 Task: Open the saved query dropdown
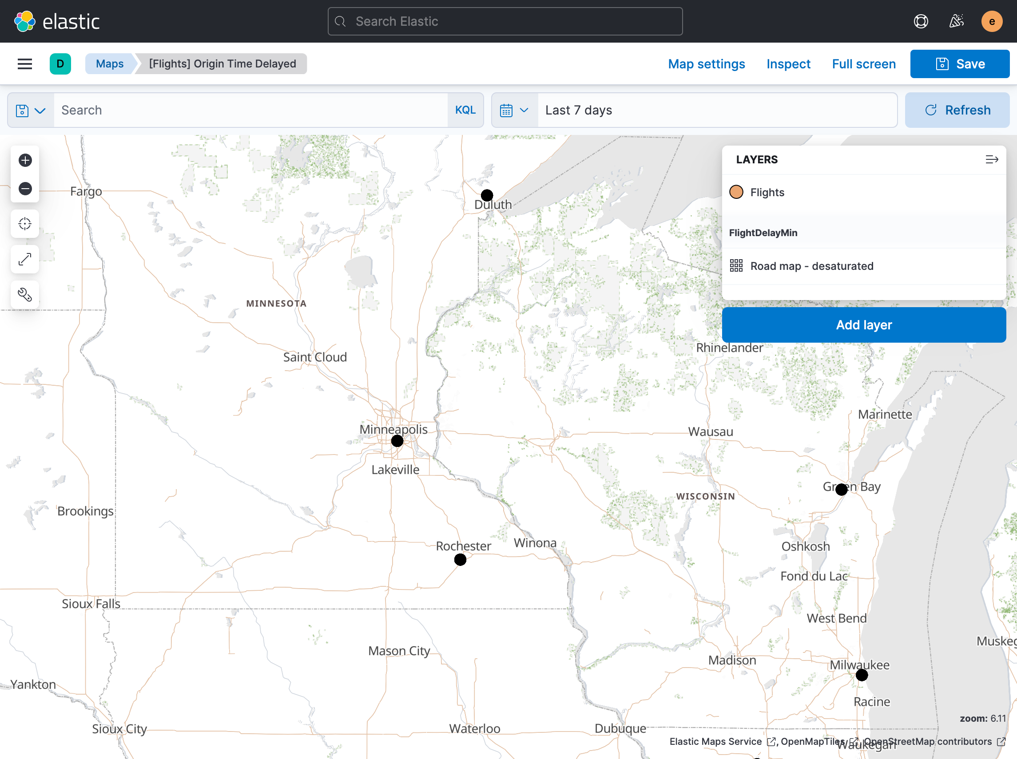[x=30, y=110]
